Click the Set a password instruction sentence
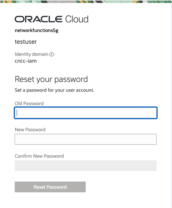Image resolution: width=172 pixels, height=208 pixels. tap(54, 90)
